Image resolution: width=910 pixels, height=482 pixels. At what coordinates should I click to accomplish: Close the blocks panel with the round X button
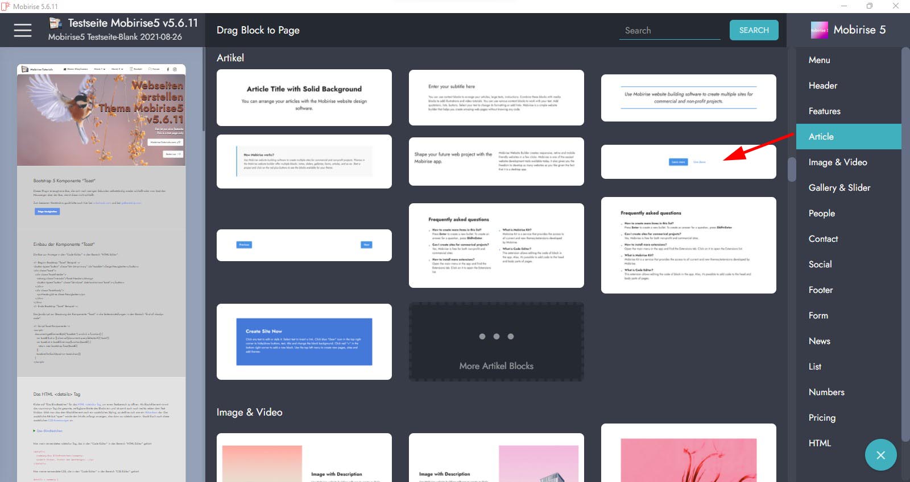(880, 455)
